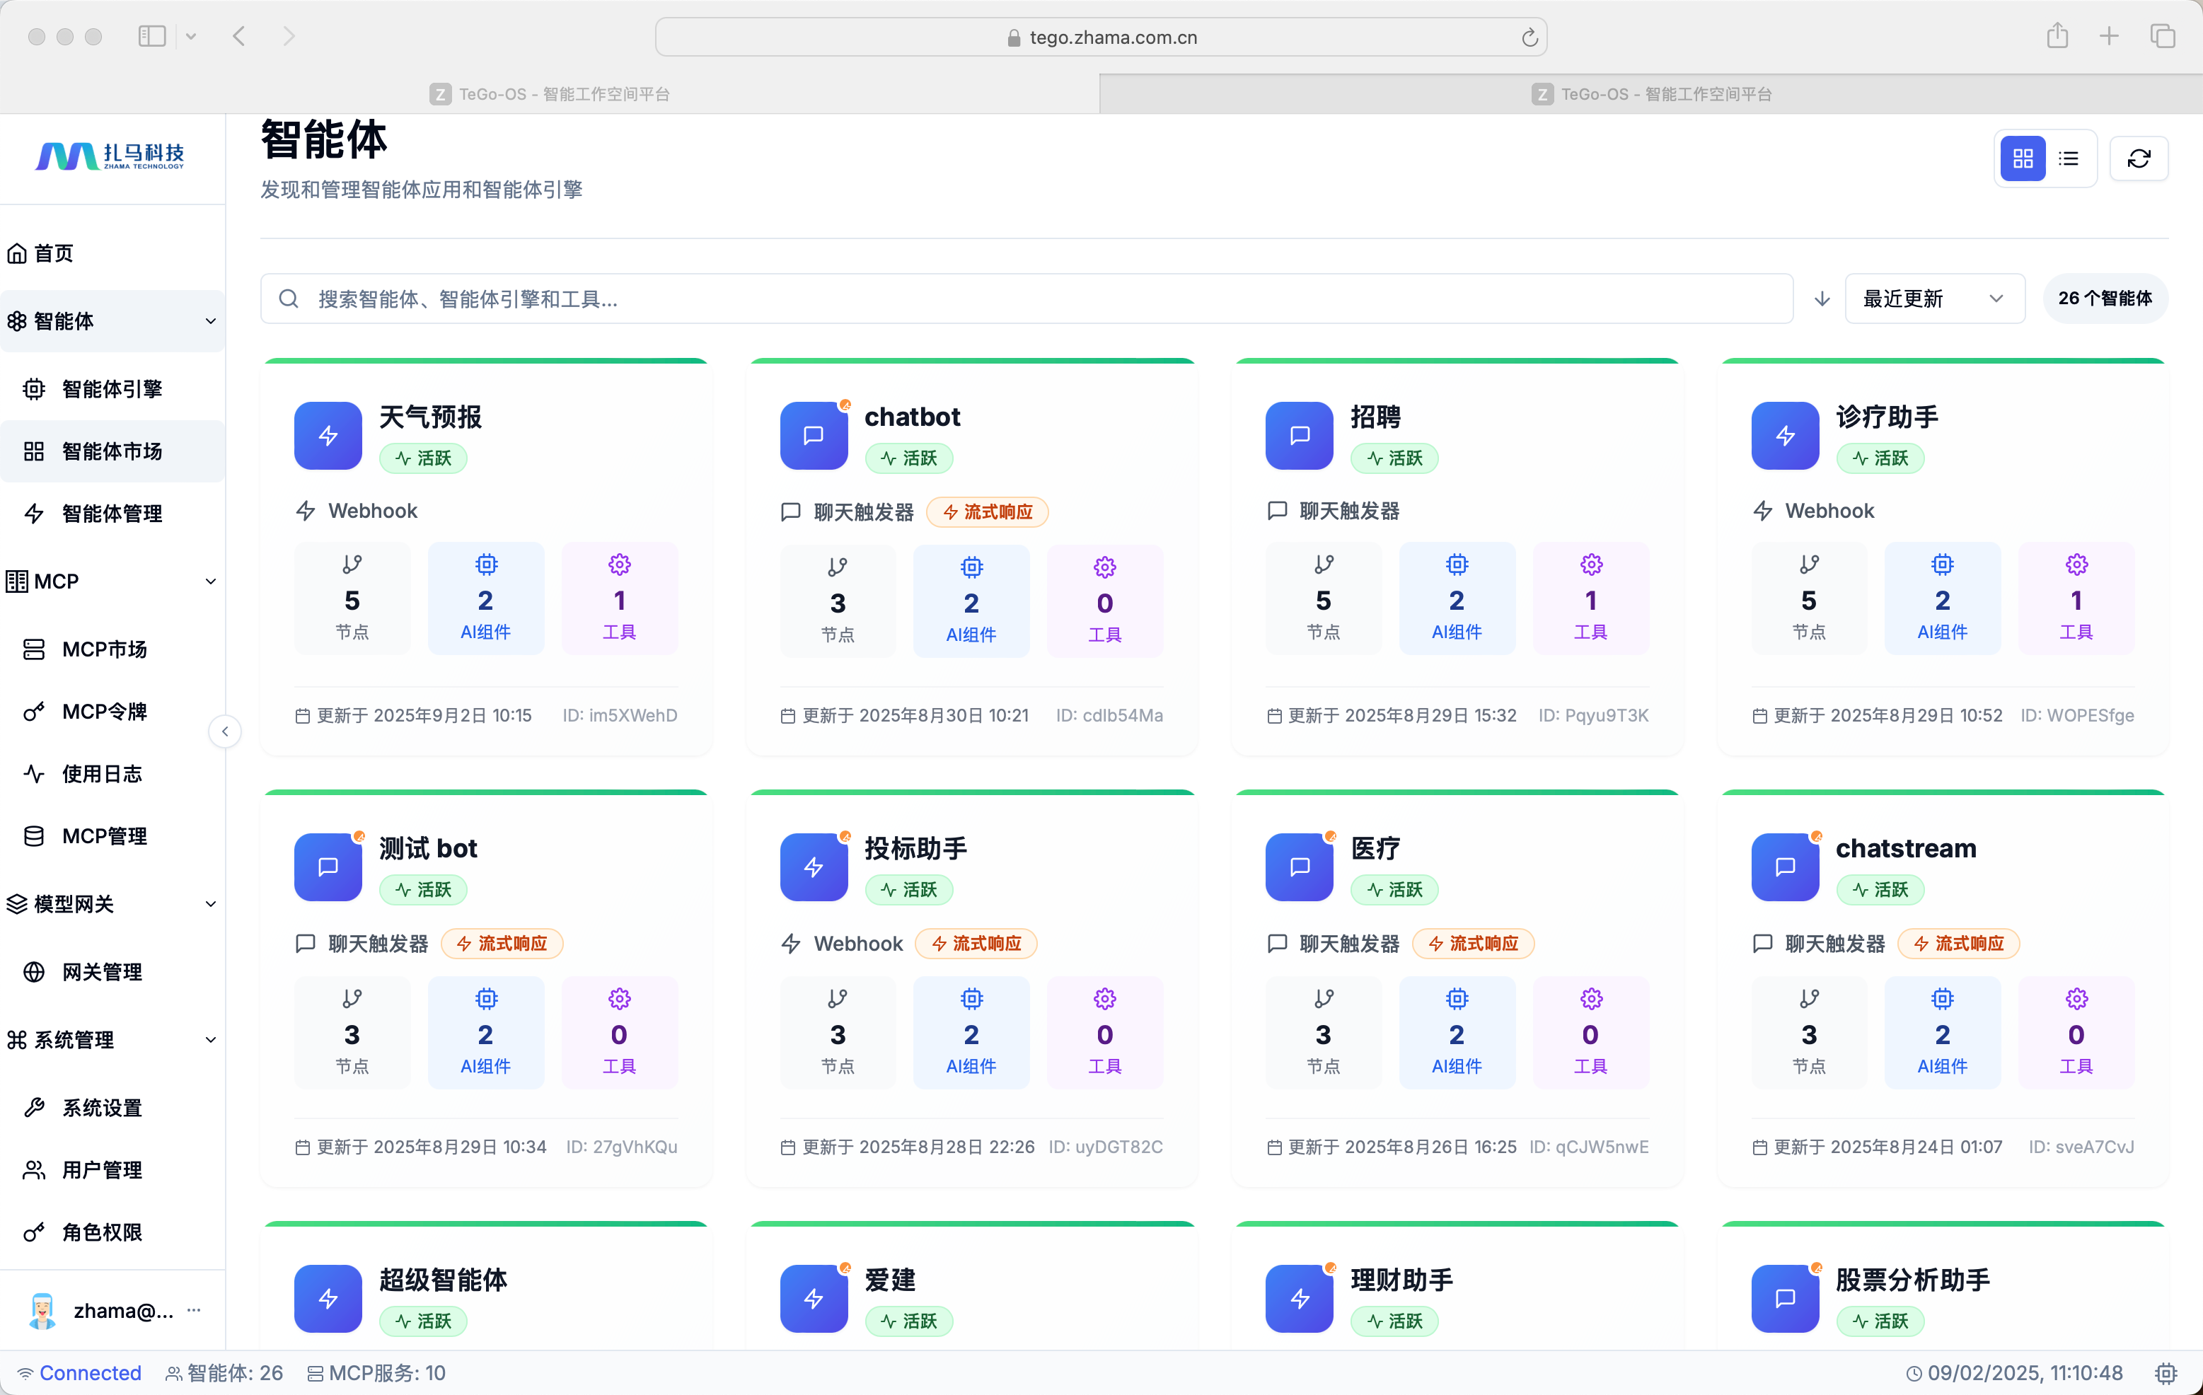The height and width of the screenshot is (1395, 2203).
Task: Collapse the MCP sidebar section
Action: (x=210, y=581)
